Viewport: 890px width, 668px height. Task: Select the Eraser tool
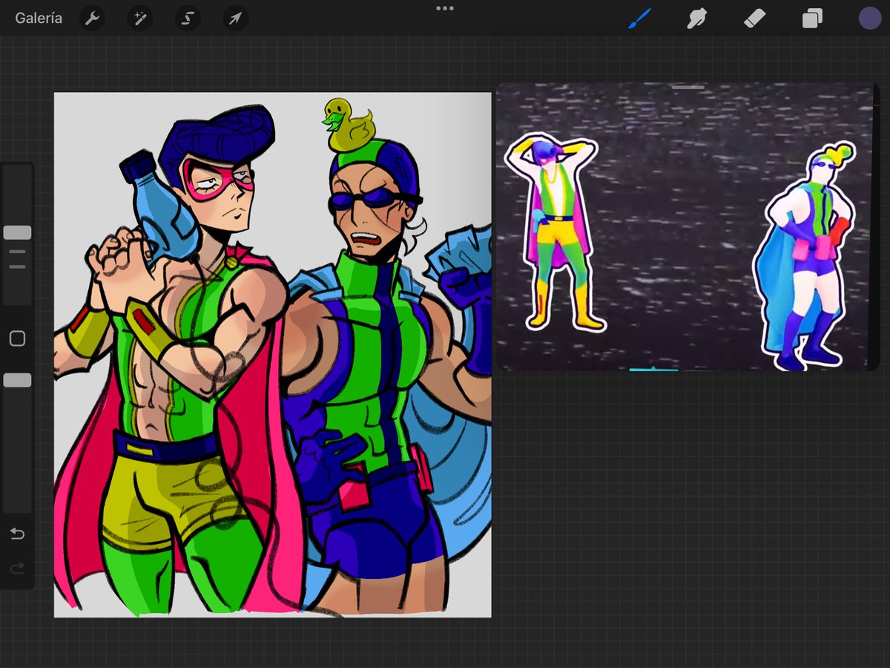pos(754,19)
